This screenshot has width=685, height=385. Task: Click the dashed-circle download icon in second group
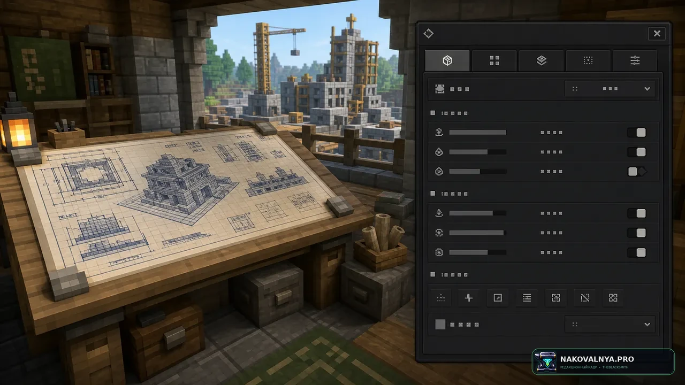click(x=439, y=233)
